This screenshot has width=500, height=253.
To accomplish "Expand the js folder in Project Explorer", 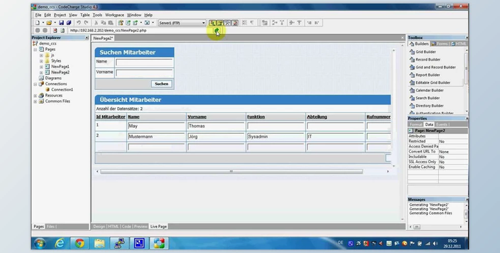I will [x=41, y=55].
